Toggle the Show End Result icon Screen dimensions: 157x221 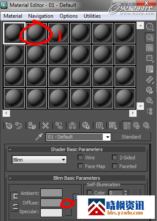click(x=127, y=125)
